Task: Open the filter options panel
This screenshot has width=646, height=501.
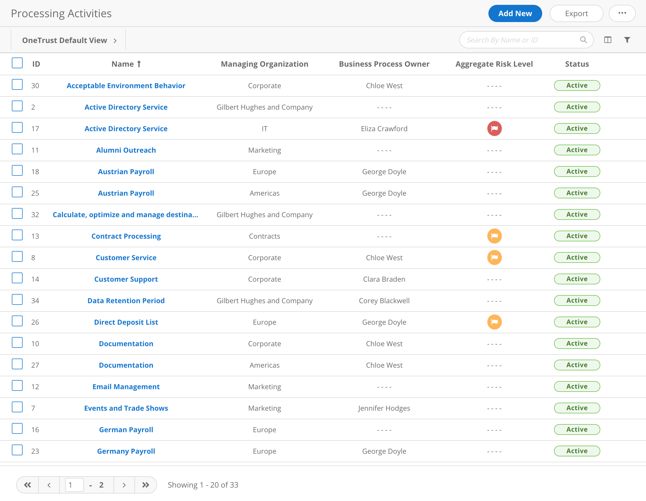Action: [627, 40]
